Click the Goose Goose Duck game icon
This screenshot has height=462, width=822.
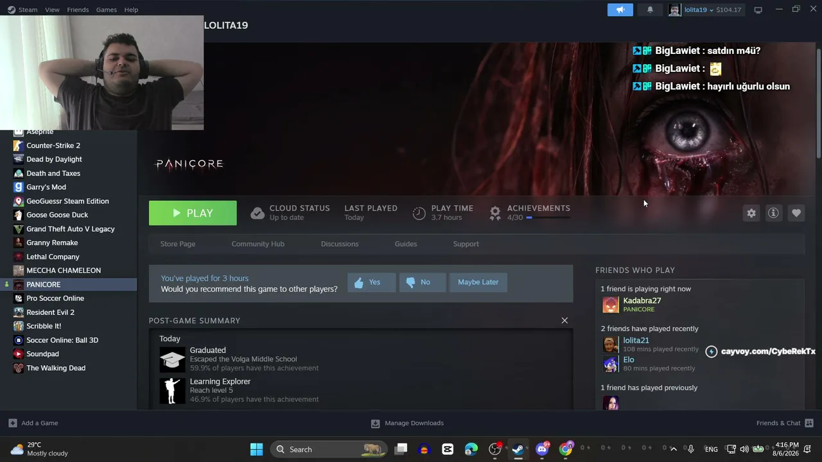[19, 215]
